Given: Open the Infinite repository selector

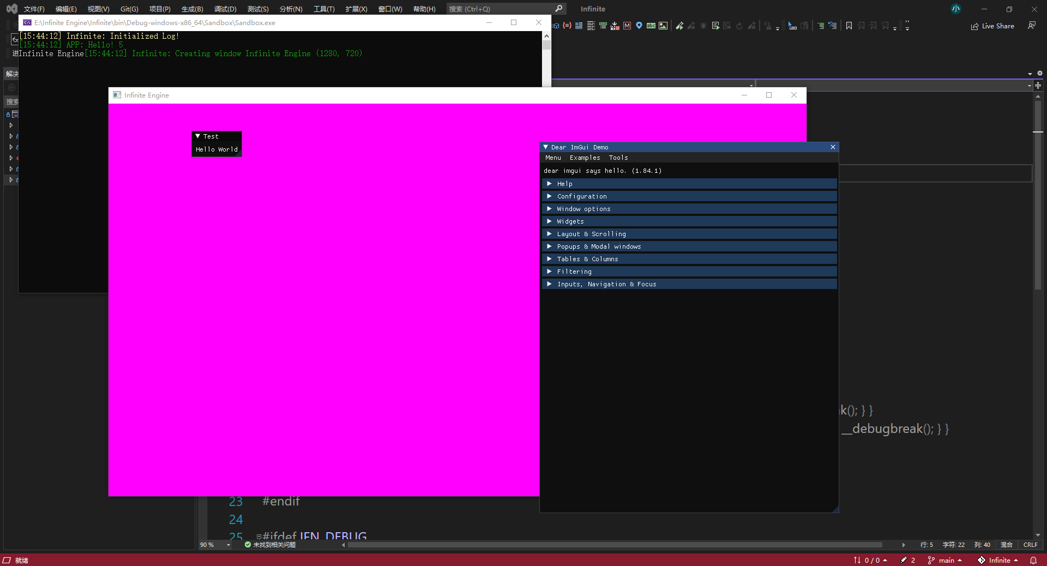Looking at the screenshot, I should pyautogui.click(x=997, y=560).
